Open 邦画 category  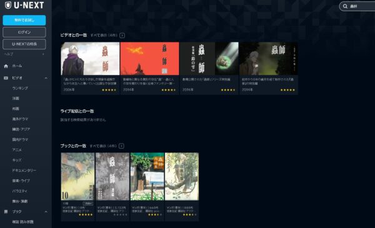pos(16,109)
